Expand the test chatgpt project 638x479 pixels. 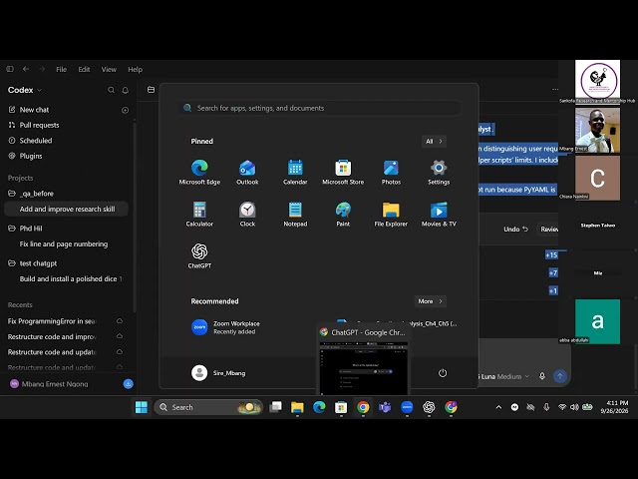(38, 263)
